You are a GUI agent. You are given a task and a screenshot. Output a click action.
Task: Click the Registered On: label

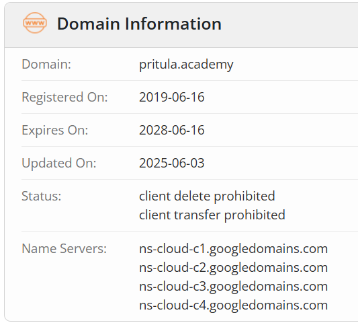click(x=64, y=97)
